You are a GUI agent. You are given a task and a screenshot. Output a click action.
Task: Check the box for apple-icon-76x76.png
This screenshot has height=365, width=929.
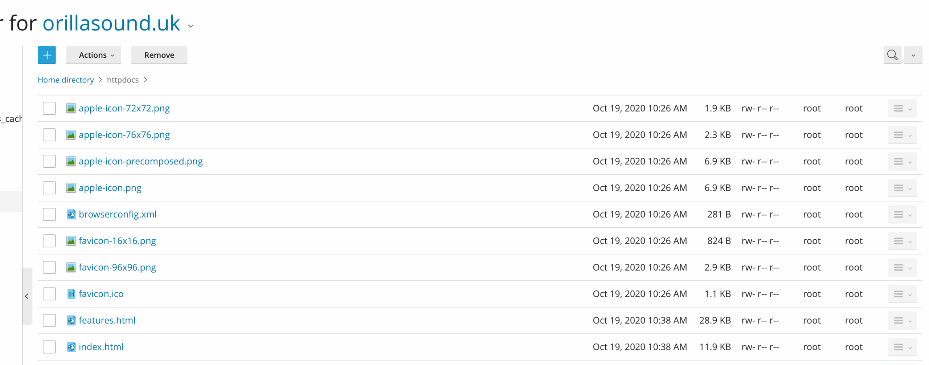(x=49, y=135)
